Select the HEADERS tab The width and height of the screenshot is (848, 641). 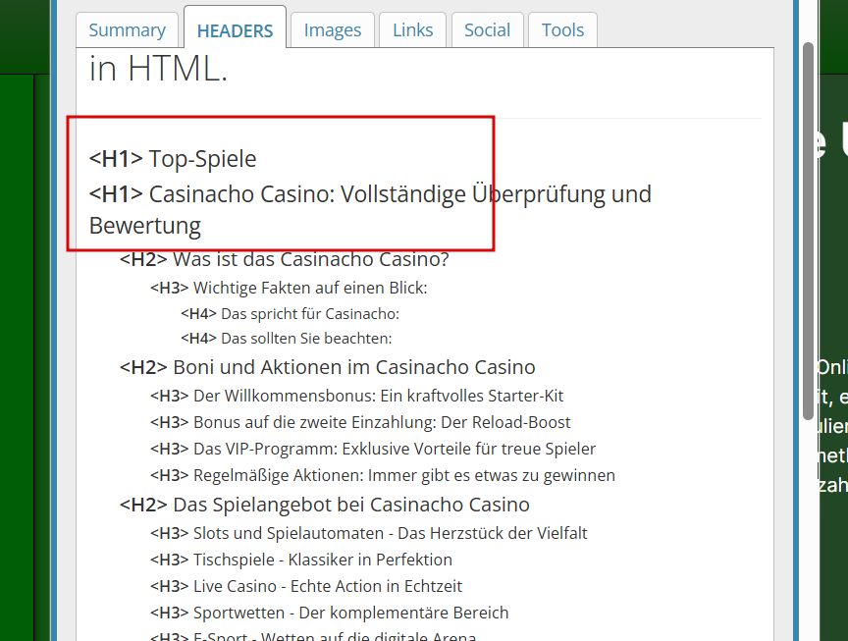(x=235, y=29)
